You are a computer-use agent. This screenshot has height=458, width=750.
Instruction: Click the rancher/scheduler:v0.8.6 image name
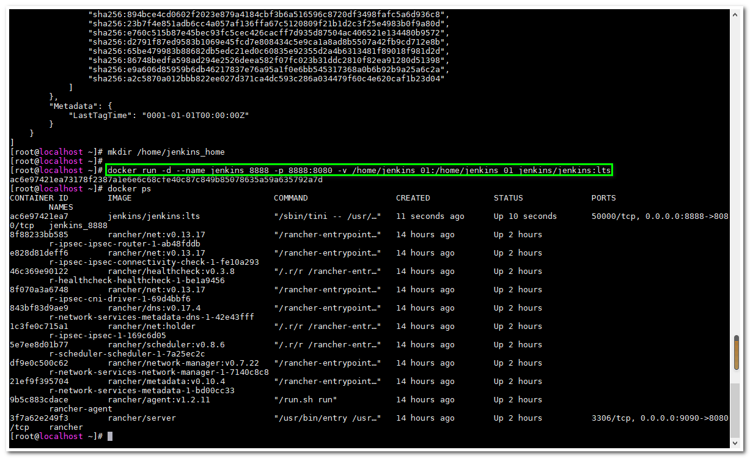pyautogui.click(x=166, y=344)
